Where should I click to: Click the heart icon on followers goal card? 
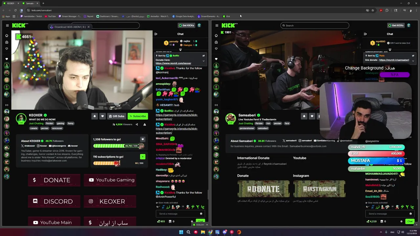coord(142,139)
